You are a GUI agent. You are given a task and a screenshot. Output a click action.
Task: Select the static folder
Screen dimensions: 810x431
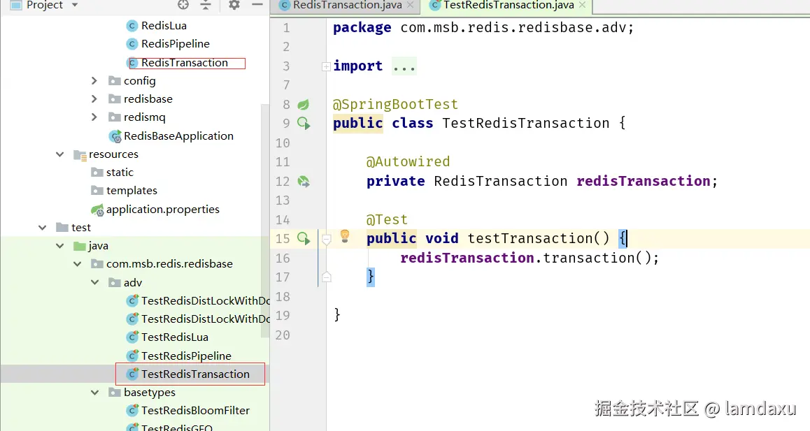click(120, 173)
